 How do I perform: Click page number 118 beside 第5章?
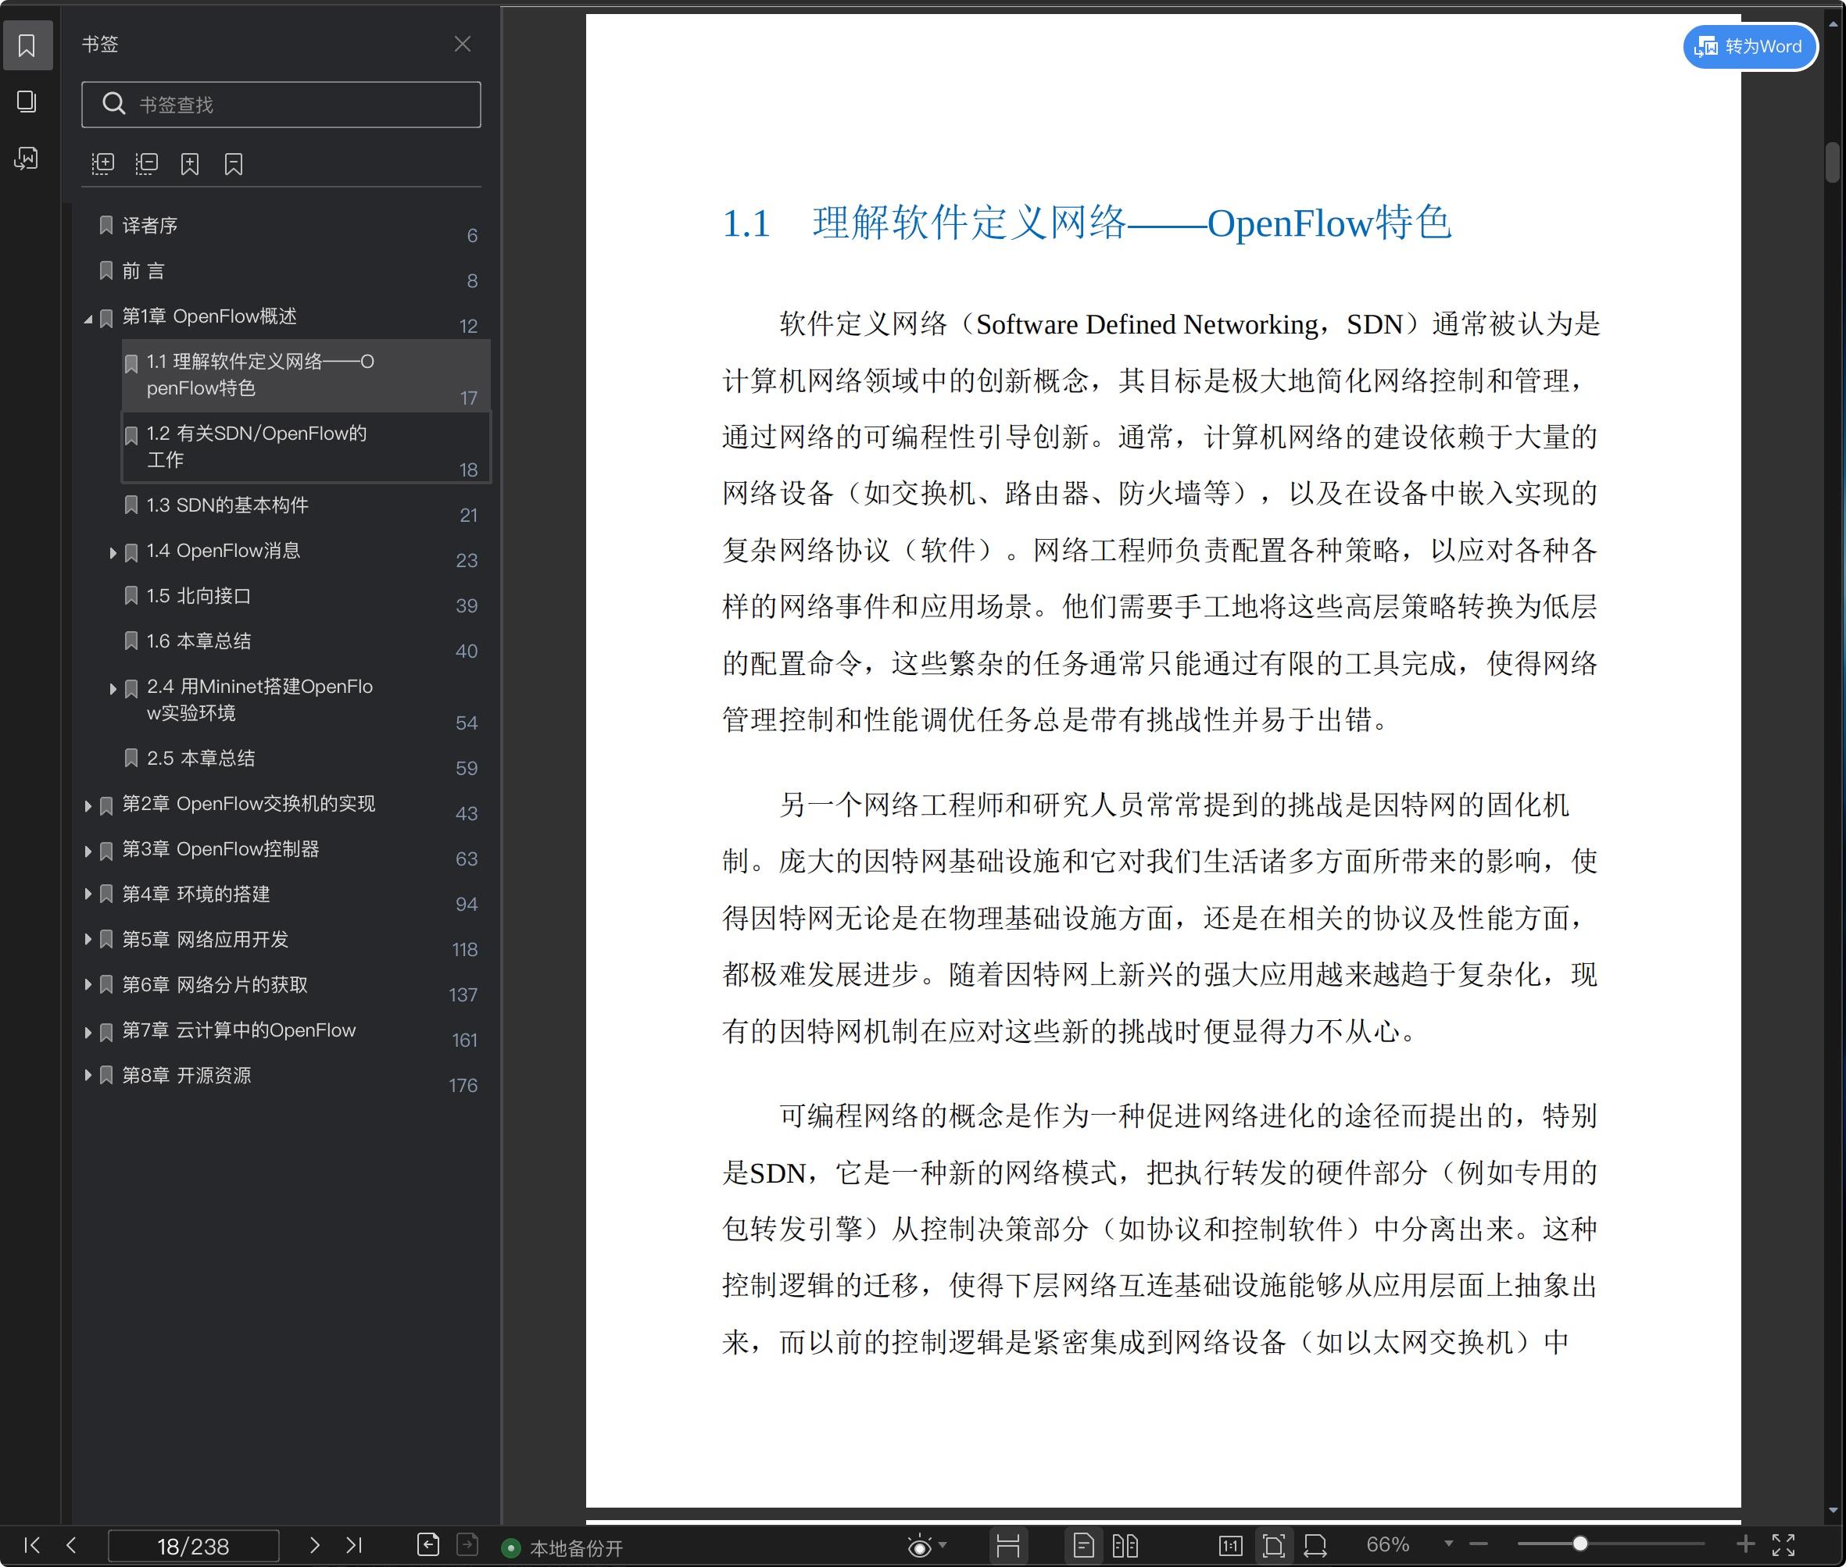point(465,950)
